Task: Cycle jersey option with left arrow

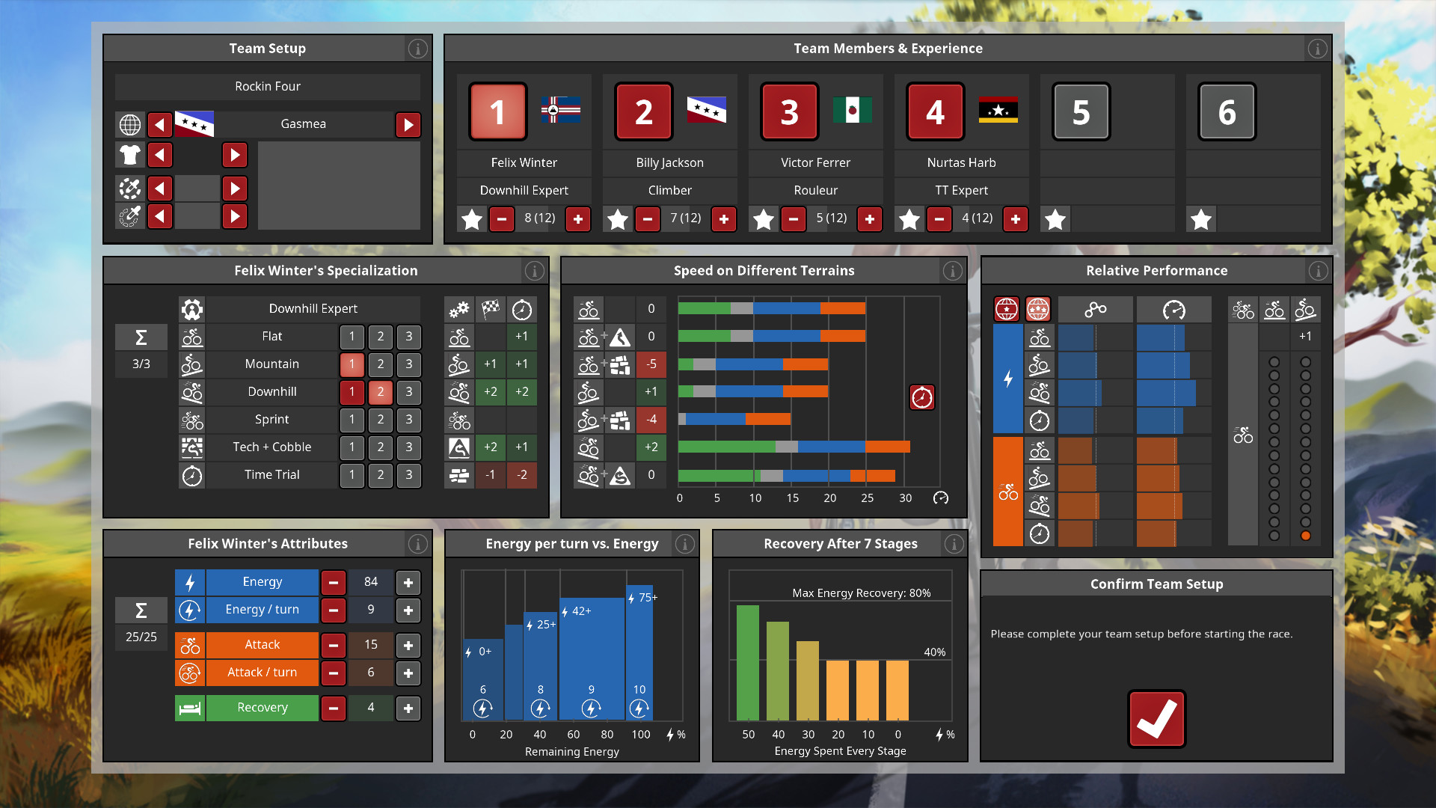Action: pos(159,155)
